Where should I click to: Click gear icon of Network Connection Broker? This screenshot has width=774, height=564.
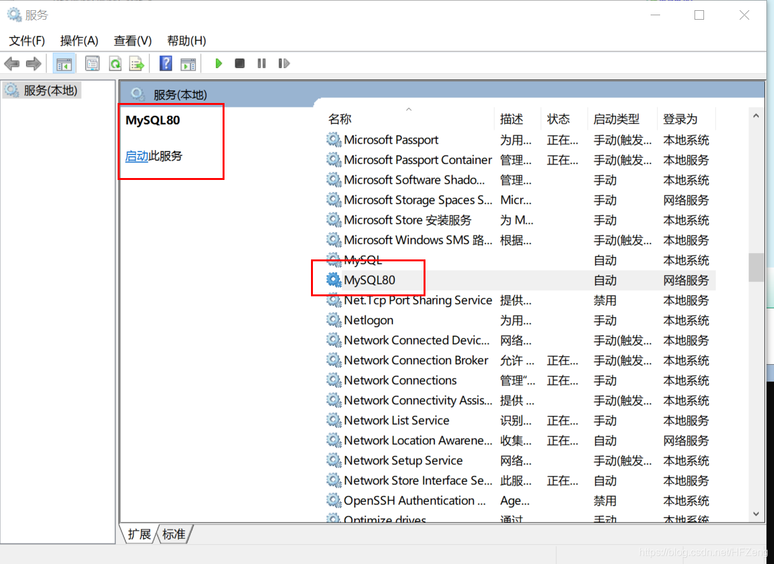(x=334, y=360)
